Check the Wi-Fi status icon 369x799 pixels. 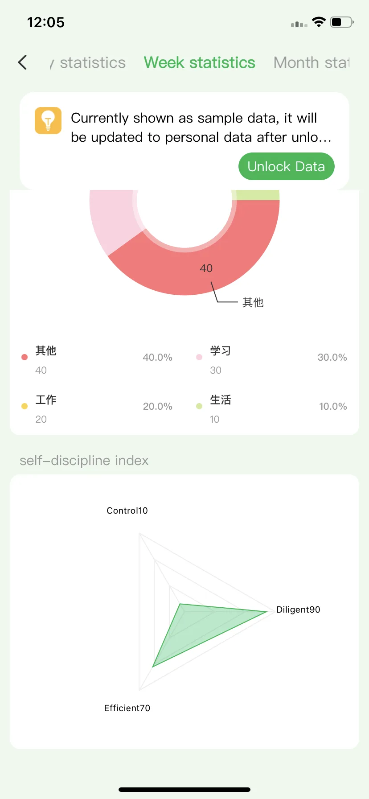pos(319,22)
